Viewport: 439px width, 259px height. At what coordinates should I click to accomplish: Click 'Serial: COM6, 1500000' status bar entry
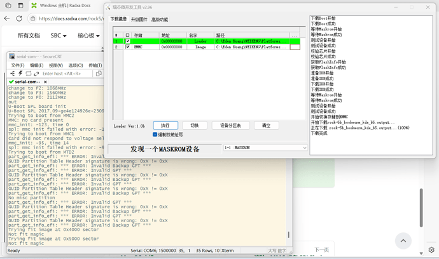pyautogui.click(x=153, y=251)
